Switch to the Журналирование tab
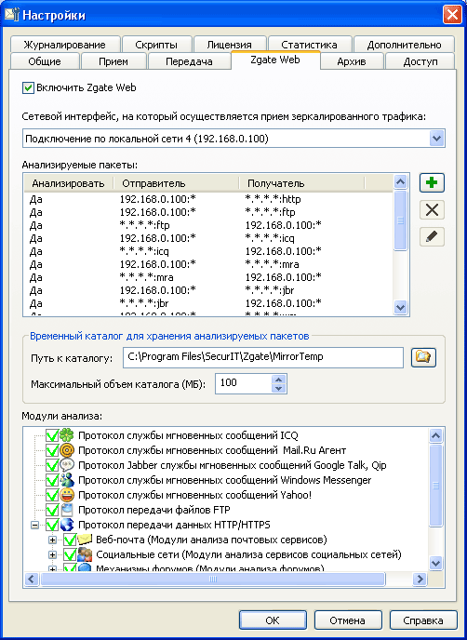Screen dimensions: 467x640 (x=64, y=45)
